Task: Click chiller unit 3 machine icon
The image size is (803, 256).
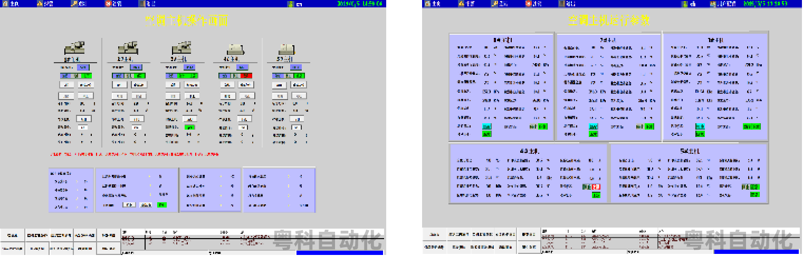Action: click(x=181, y=47)
